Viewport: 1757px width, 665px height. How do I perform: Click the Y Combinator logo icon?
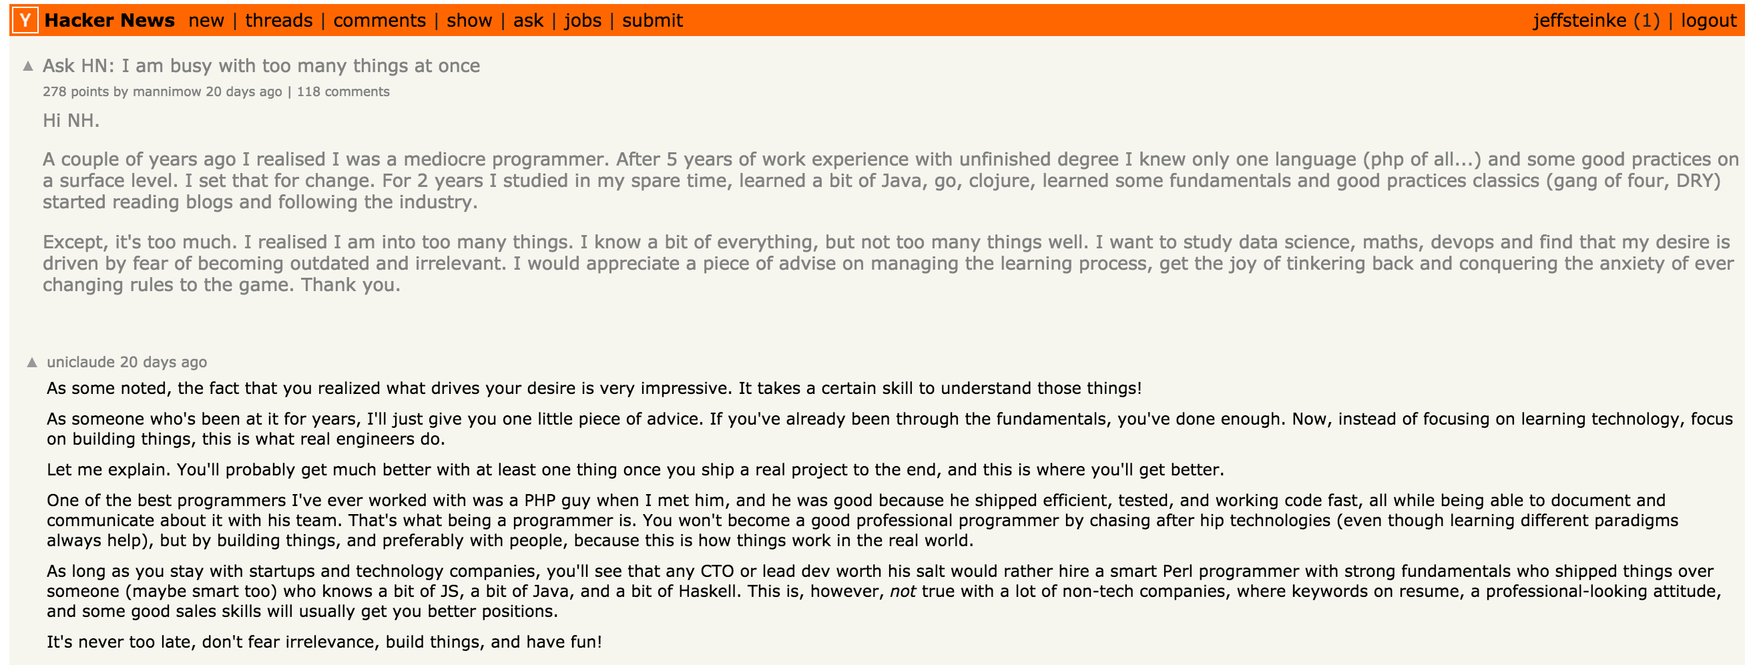[25, 21]
